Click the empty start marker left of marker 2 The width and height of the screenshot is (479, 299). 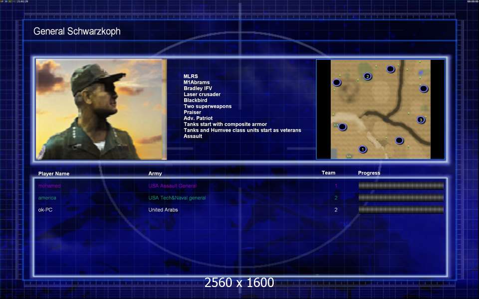pyautogui.click(x=337, y=82)
